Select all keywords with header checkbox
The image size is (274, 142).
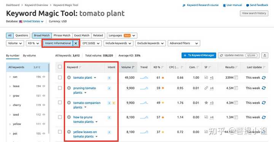[60, 67]
